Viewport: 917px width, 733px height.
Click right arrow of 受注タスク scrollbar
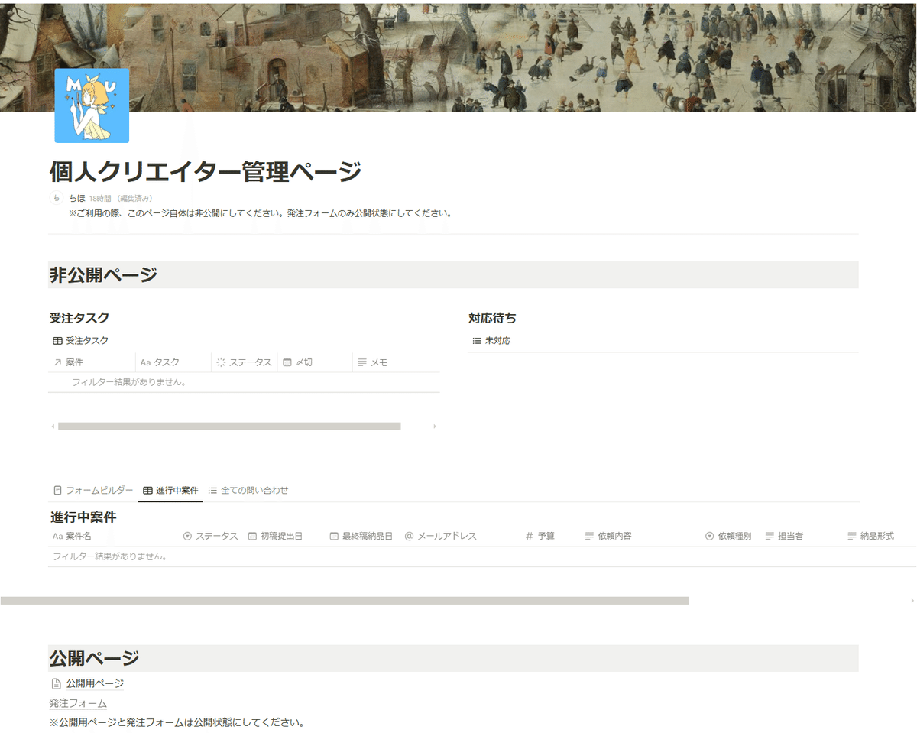(x=435, y=427)
